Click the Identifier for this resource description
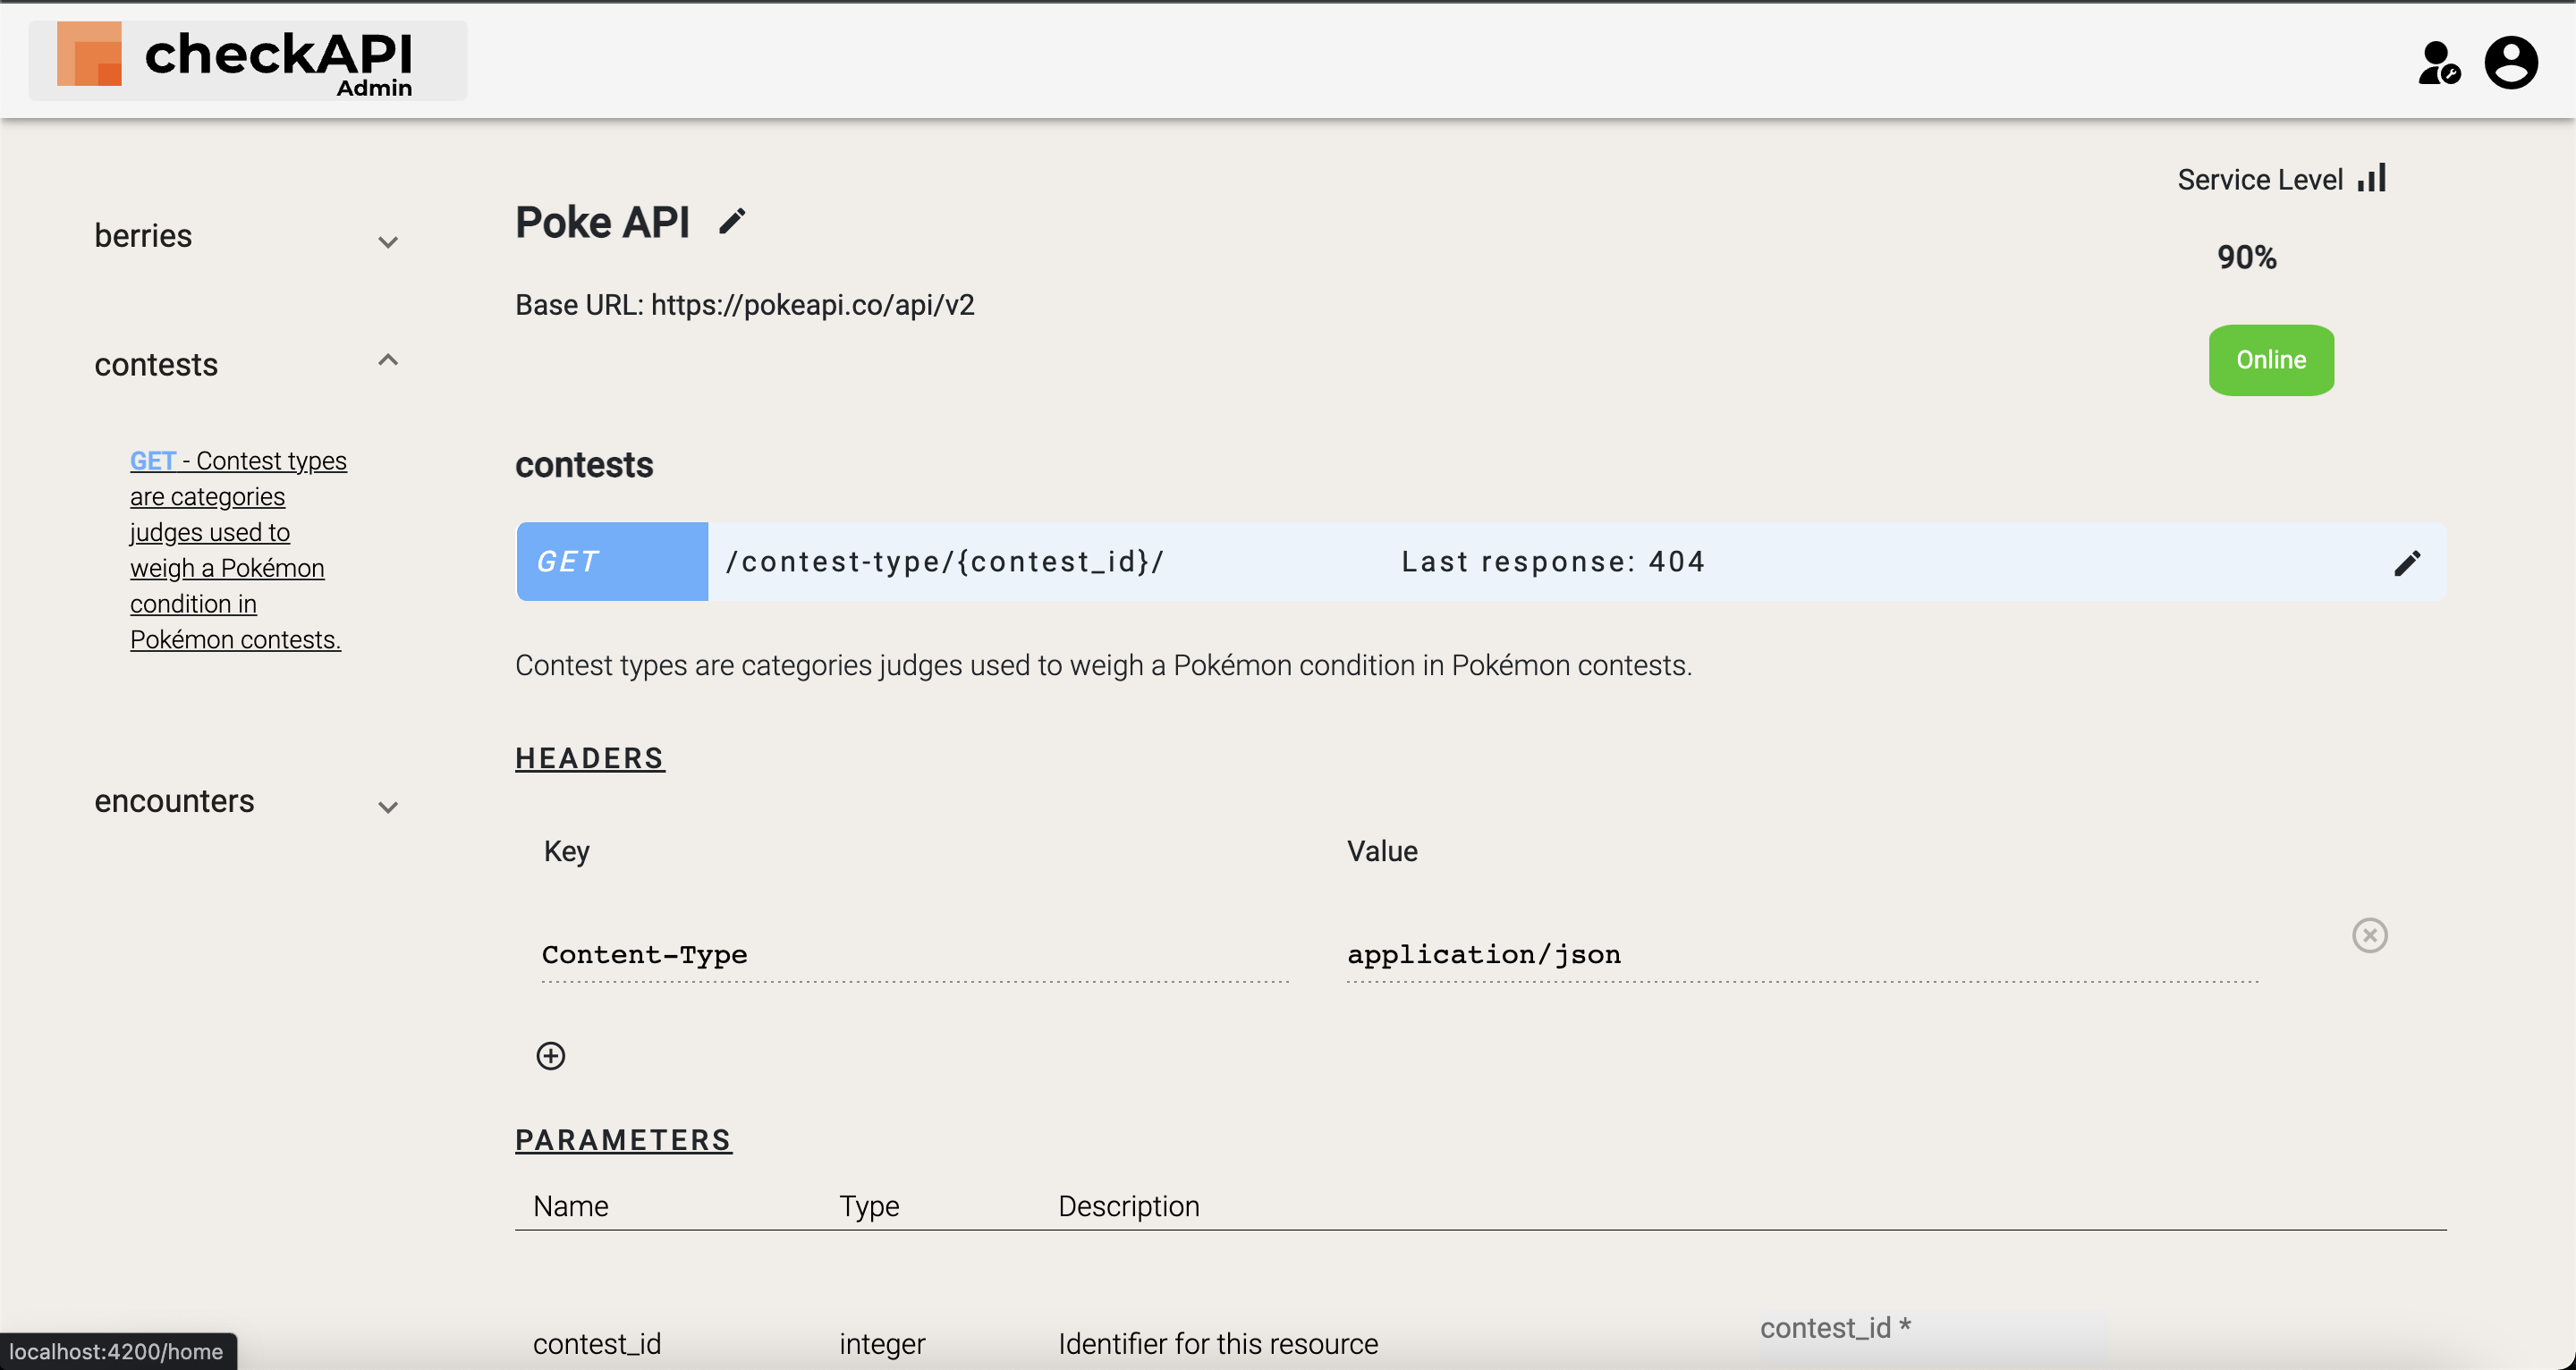The image size is (2576, 1370). click(x=1218, y=1343)
